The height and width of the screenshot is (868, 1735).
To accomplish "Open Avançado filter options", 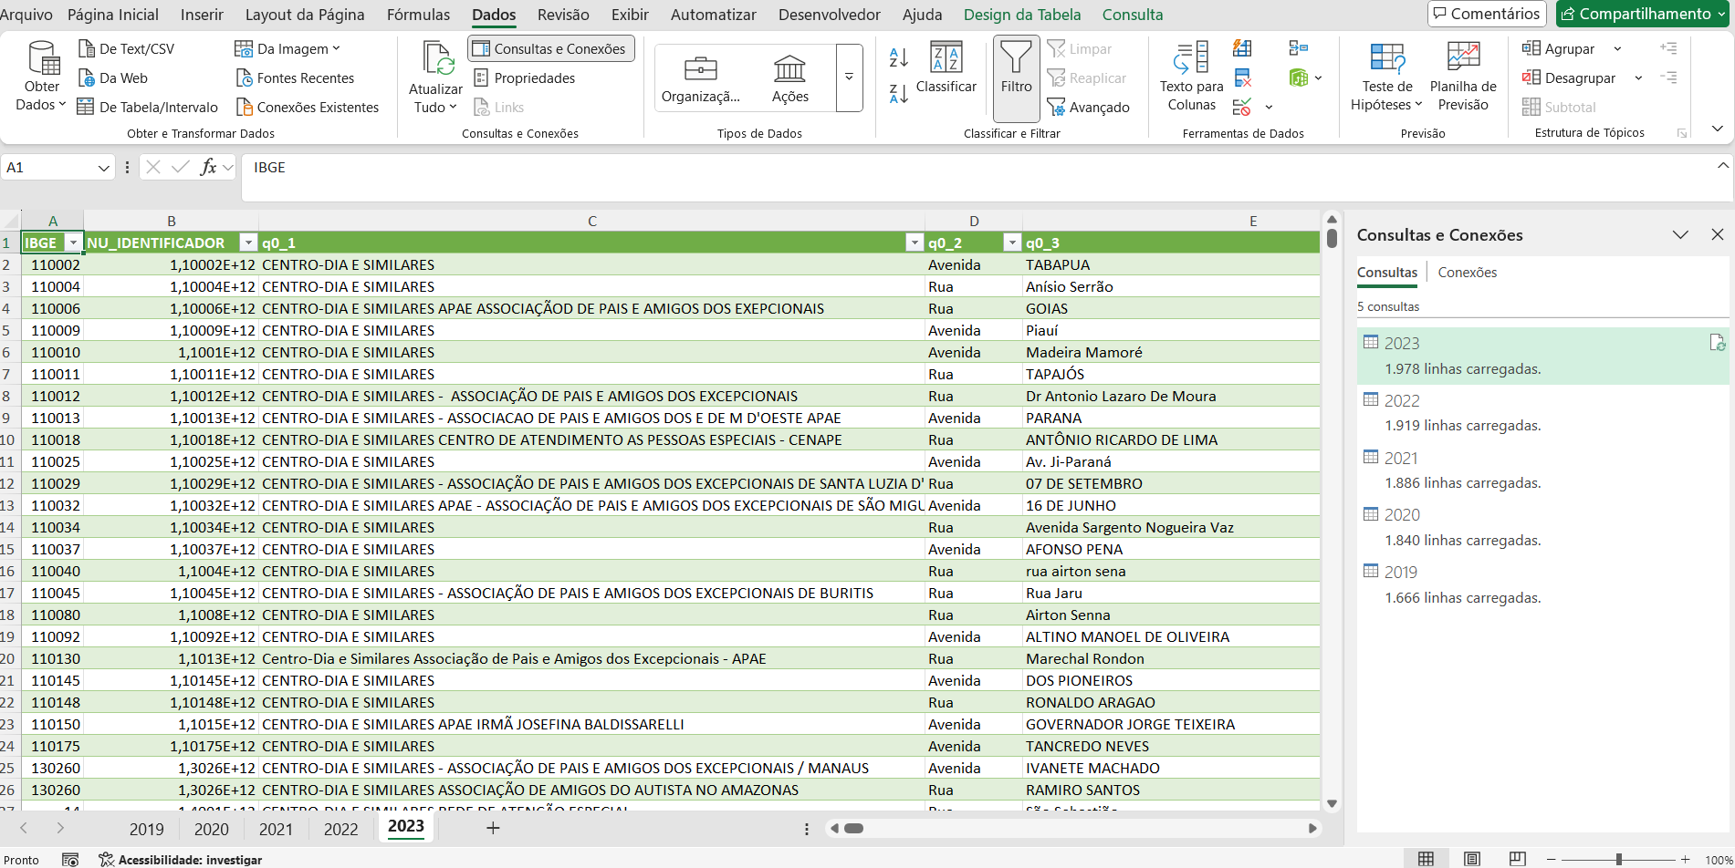I will [1089, 108].
